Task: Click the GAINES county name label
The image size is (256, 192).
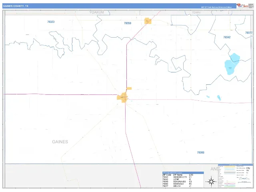Action: click(x=60, y=142)
